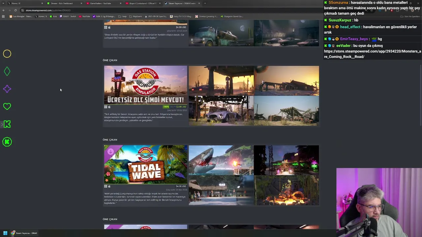The image size is (422, 237).
Task: Open a new browser tab
Action: 205,3
